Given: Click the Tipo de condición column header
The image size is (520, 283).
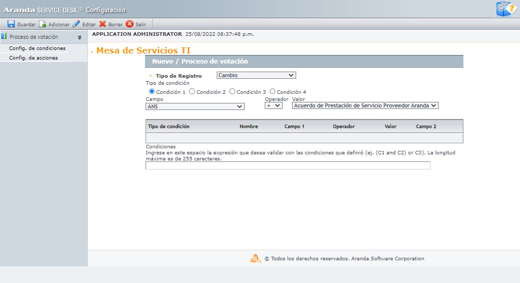Looking at the screenshot, I should point(168,127).
